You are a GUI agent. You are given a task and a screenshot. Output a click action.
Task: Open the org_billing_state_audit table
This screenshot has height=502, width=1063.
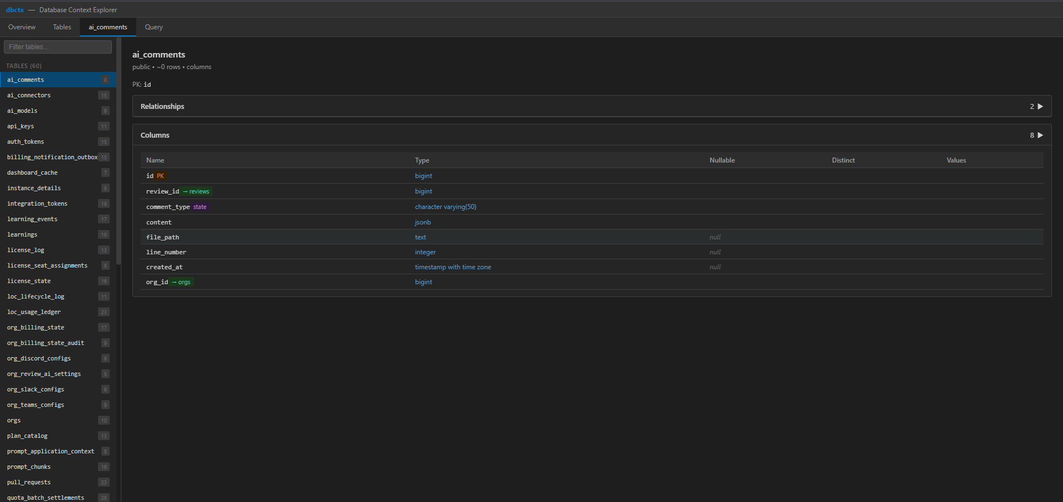click(58, 343)
